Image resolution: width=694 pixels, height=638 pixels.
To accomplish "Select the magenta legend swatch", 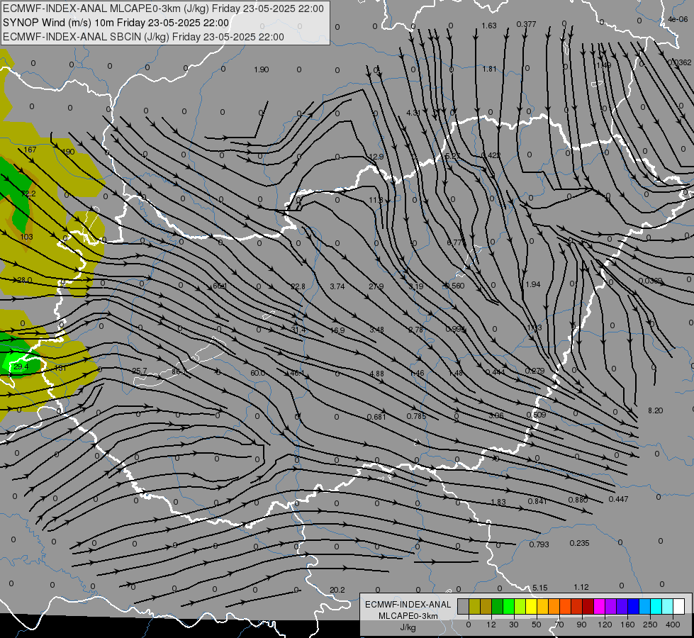I will click(x=600, y=607).
